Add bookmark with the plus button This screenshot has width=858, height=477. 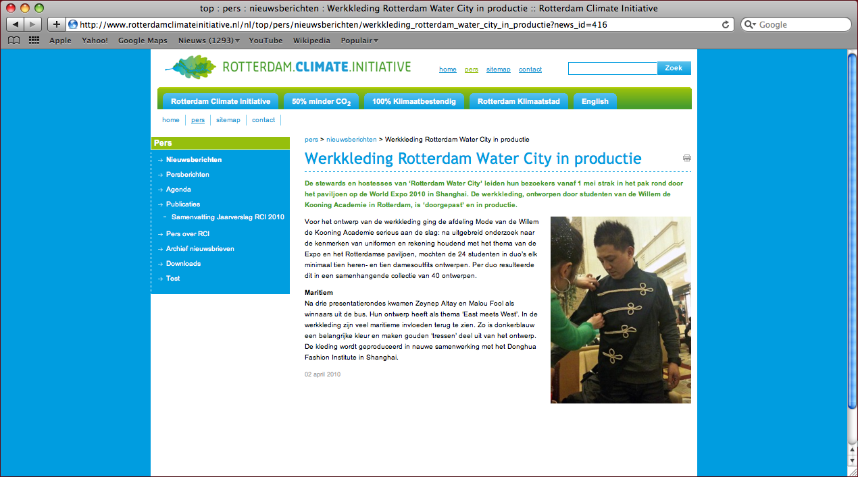point(57,24)
